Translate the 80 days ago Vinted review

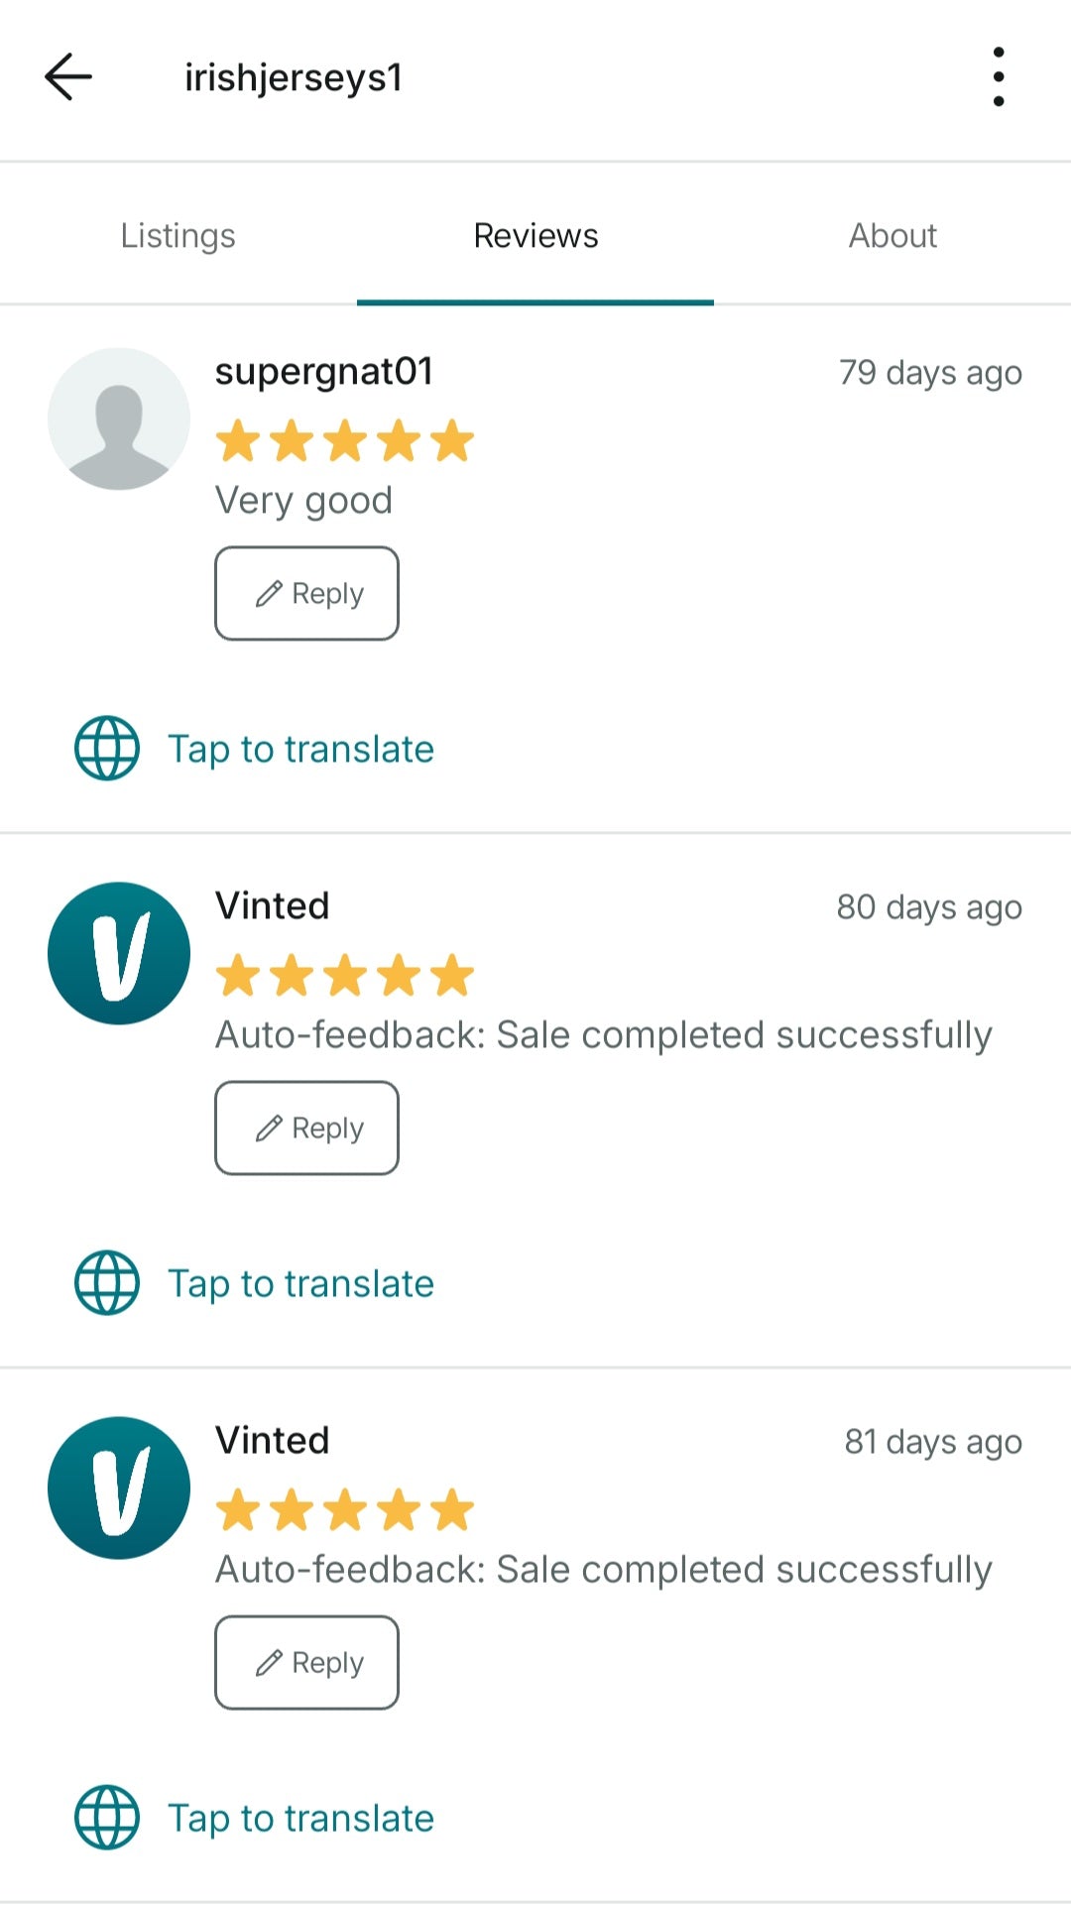click(300, 1284)
